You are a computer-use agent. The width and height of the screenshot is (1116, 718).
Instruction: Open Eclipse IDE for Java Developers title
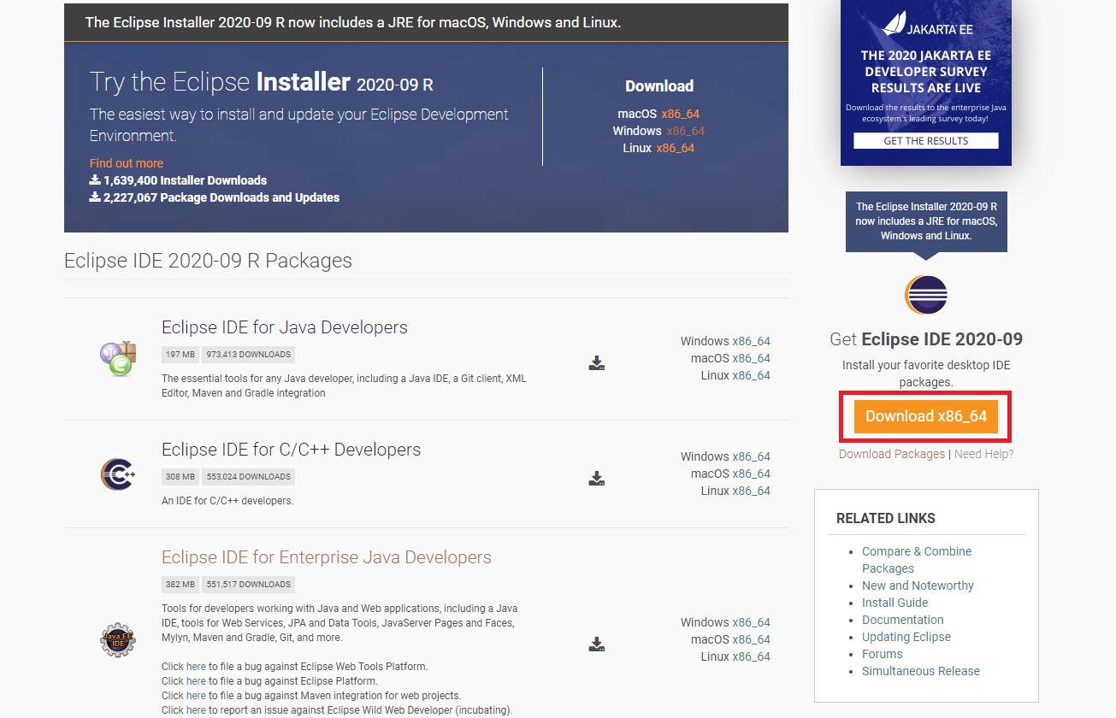285,327
